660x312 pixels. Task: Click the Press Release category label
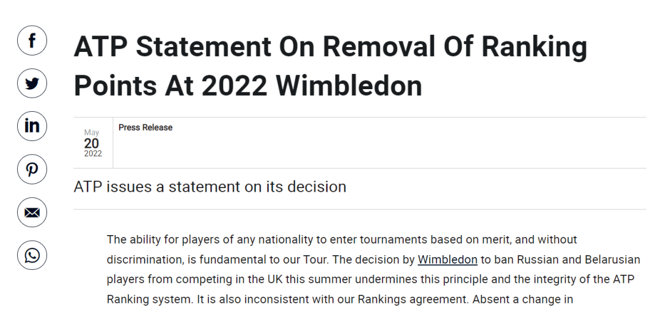[x=145, y=128]
